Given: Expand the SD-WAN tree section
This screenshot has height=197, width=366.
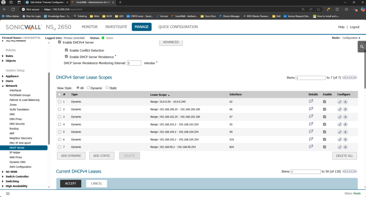Looking at the screenshot, I should click(3, 172).
